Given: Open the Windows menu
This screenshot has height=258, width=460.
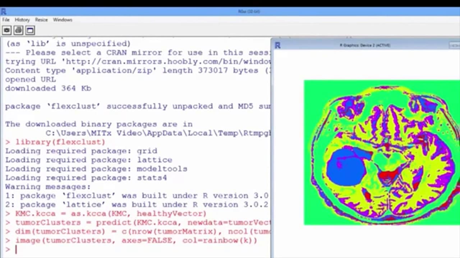Looking at the screenshot, I should [x=63, y=20].
